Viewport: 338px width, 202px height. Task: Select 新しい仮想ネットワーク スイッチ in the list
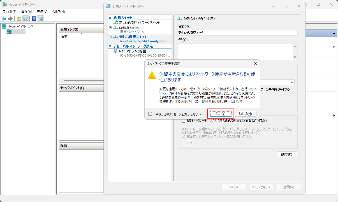pos(139,22)
